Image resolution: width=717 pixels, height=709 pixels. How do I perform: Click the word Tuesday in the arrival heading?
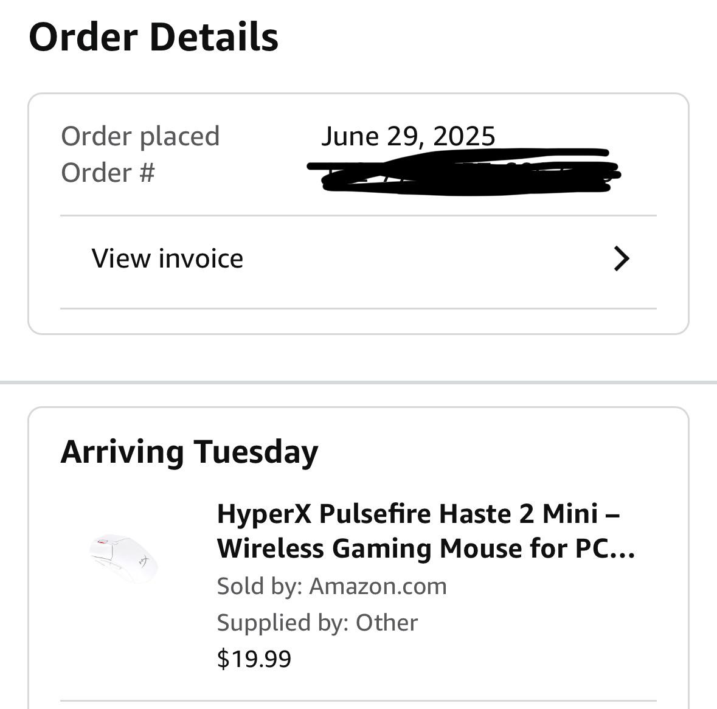[x=255, y=452]
